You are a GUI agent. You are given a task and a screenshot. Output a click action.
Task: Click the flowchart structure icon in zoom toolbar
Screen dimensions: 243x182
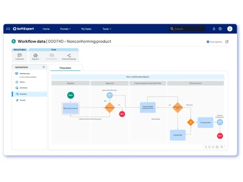222,147
